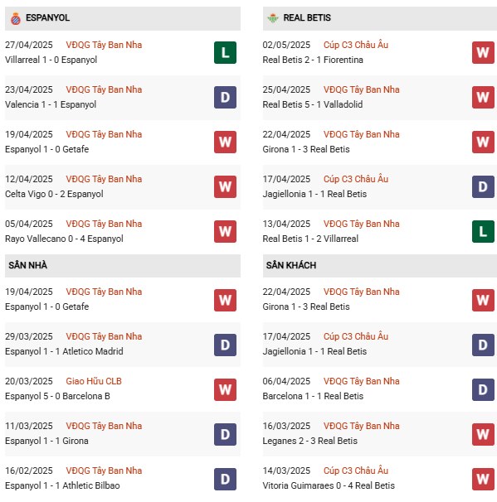Click the W badge for Rayo Vallecano 0-4 Espanyol
The width and height of the screenshot is (497, 502).
[225, 231]
